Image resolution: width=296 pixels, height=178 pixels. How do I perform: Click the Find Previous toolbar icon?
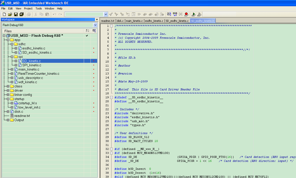tap(111, 14)
